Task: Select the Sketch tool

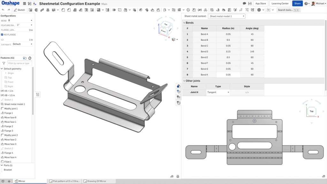Action: [18, 10]
